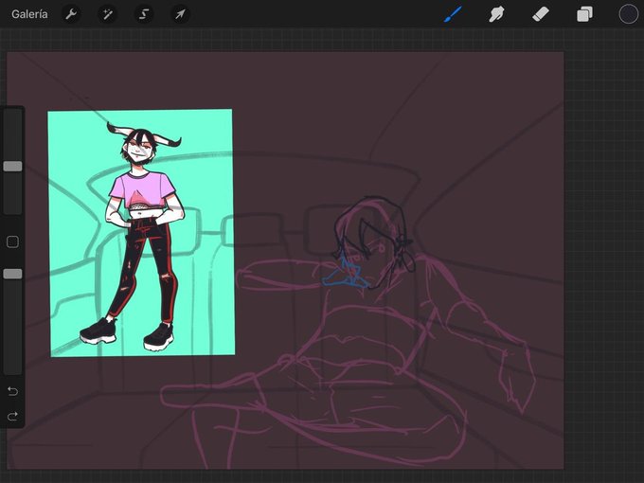The image size is (644, 483).
Task: Click the blue sketch lines near the chin
Action: tap(347, 273)
